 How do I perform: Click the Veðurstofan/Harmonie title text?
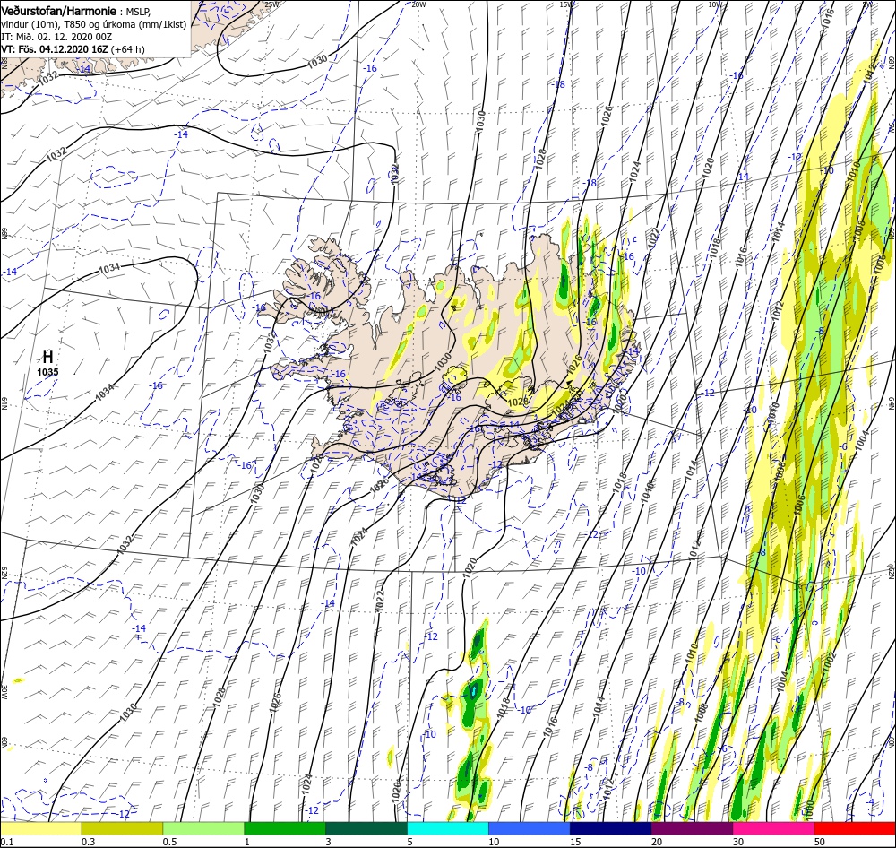[59, 11]
